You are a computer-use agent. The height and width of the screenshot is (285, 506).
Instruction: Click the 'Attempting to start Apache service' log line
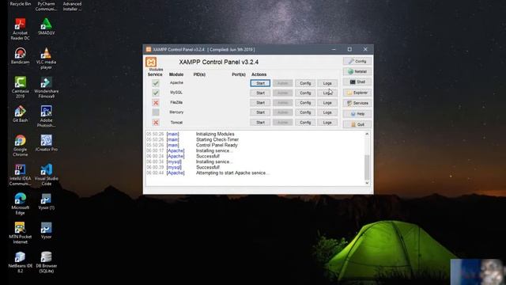coord(207,173)
